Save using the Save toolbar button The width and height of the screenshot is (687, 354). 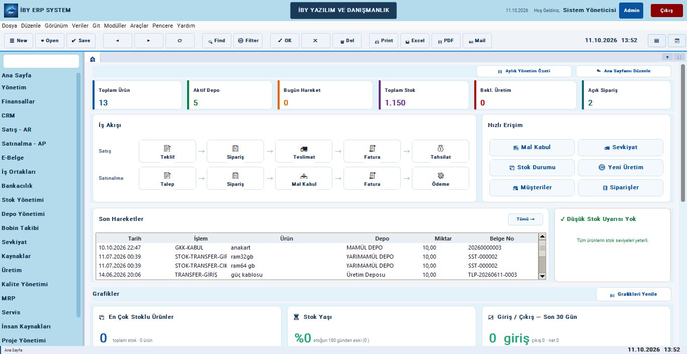[81, 41]
